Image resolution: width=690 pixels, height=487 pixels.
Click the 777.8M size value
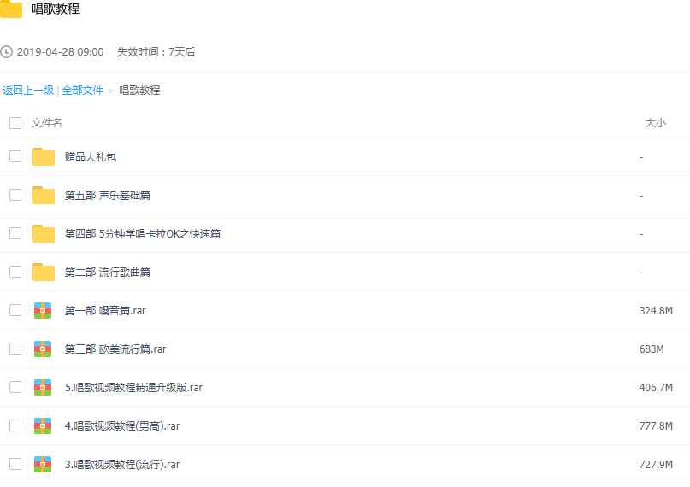[656, 425]
